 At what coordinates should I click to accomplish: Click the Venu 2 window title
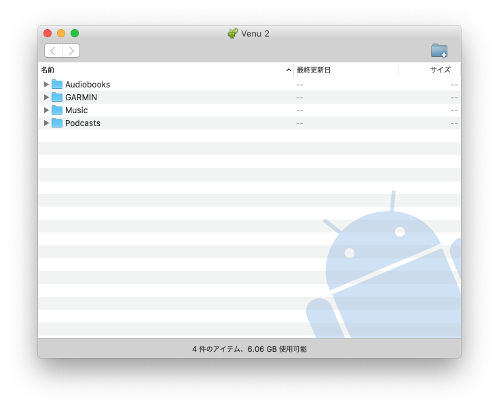(255, 34)
